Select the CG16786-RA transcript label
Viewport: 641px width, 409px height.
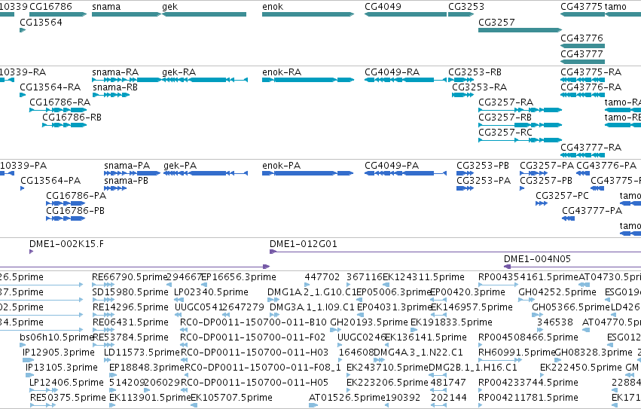pyautogui.click(x=60, y=102)
